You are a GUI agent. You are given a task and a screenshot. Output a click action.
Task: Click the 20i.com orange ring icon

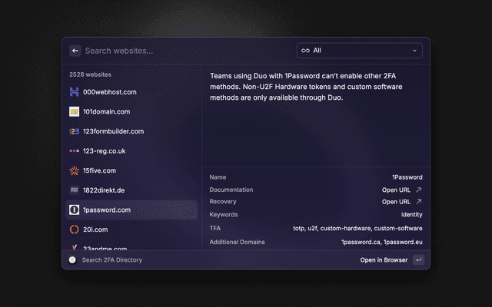(x=75, y=229)
